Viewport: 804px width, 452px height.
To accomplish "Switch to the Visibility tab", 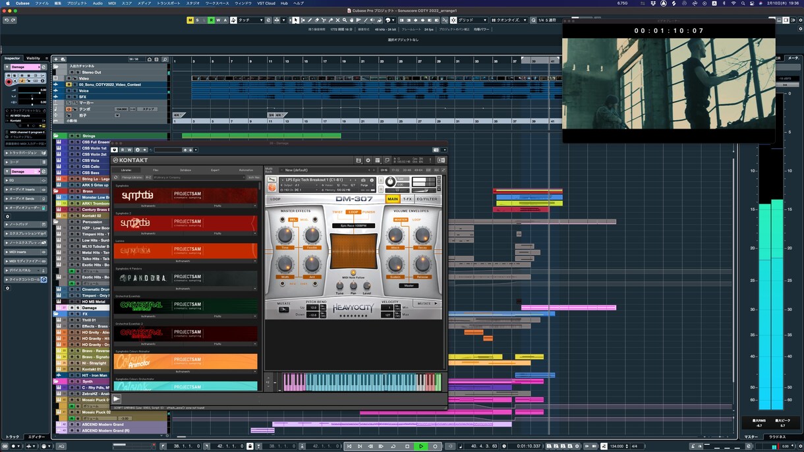I will pyautogui.click(x=34, y=58).
